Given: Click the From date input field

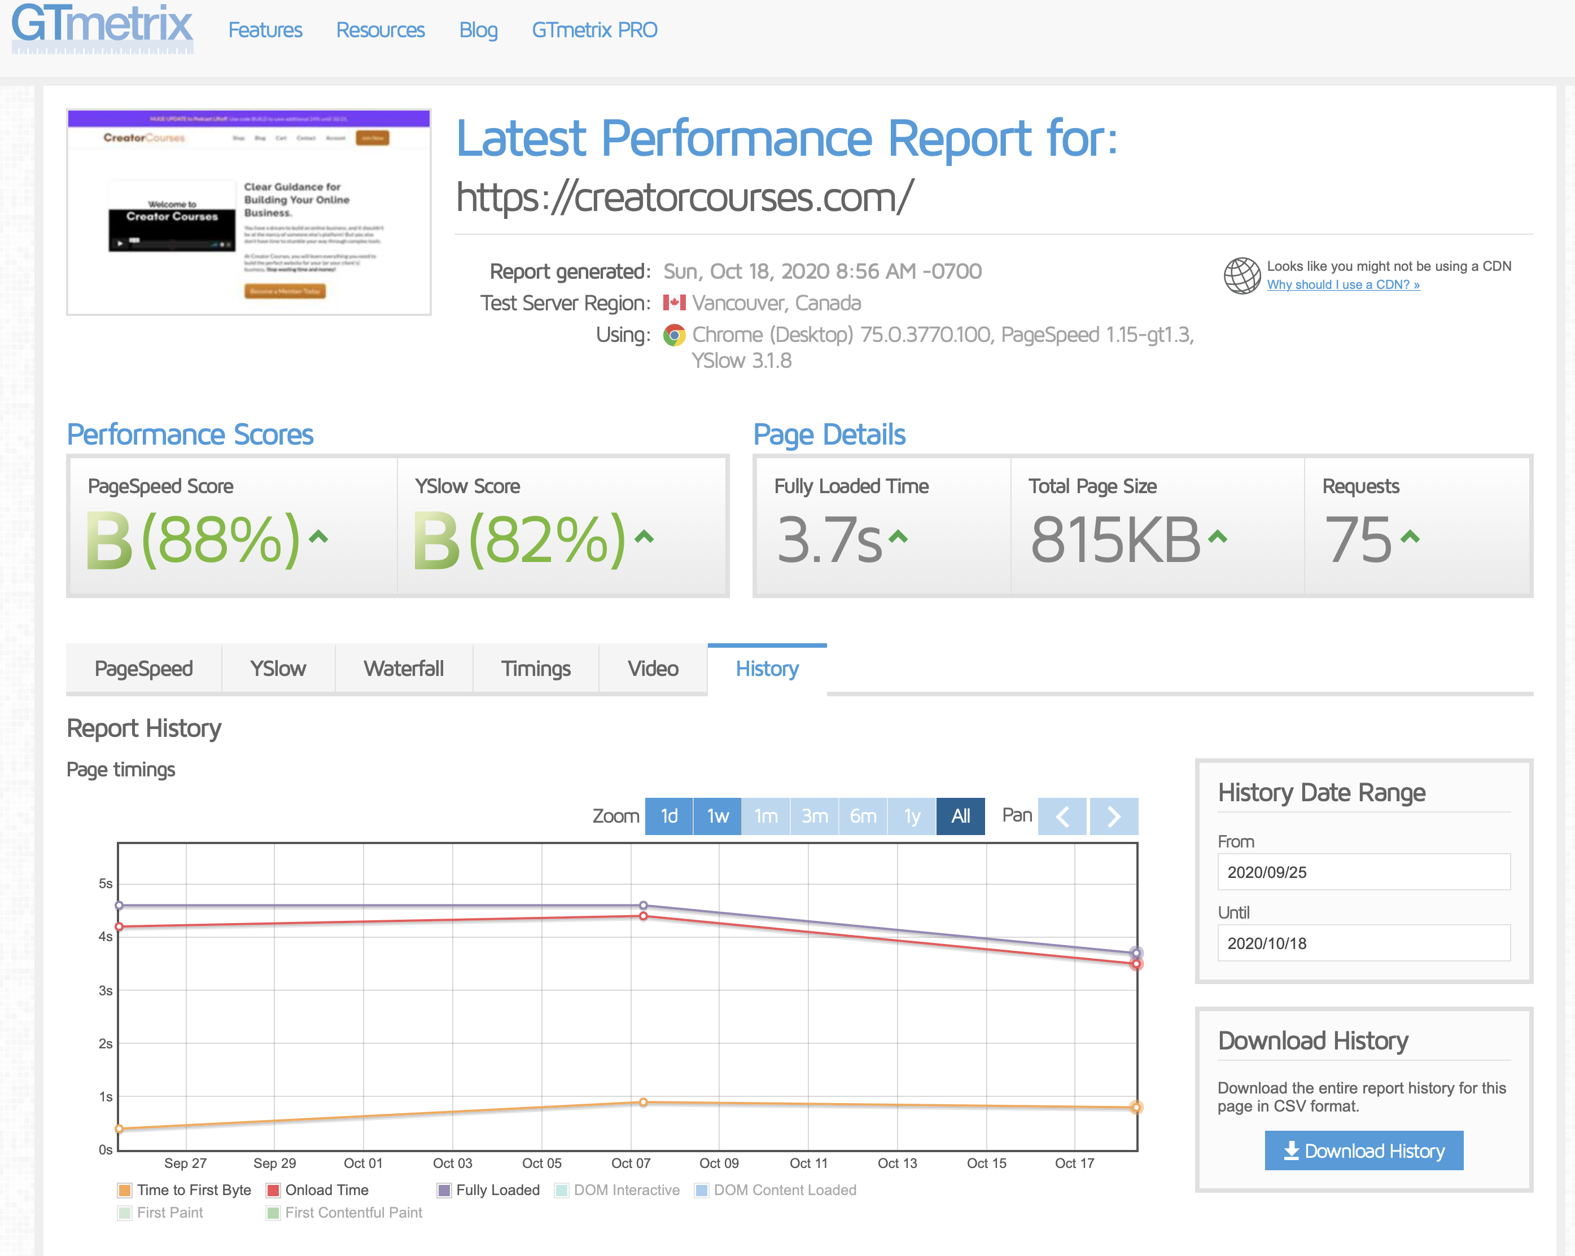Looking at the screenshot, I should (x=1364, y=872).
